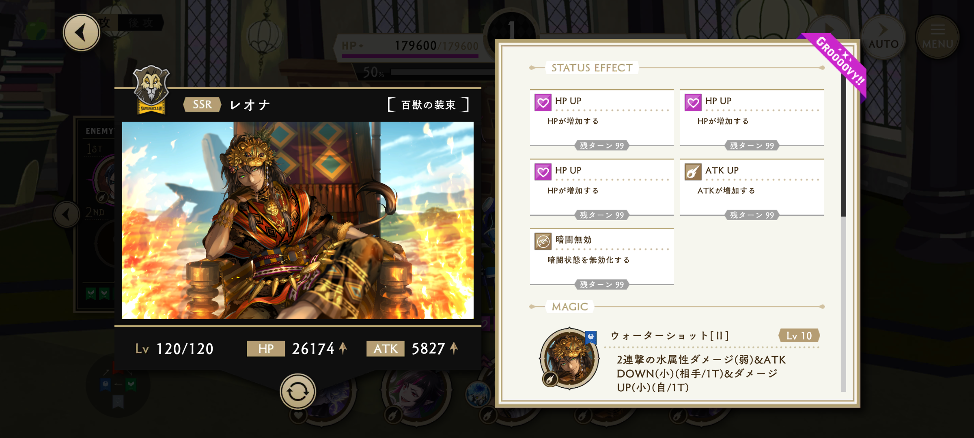Tap the pink heart icon of first HP UP

coord(543,102)
